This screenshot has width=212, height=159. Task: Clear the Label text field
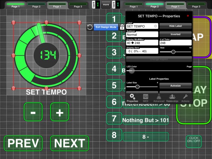(155, 26)
